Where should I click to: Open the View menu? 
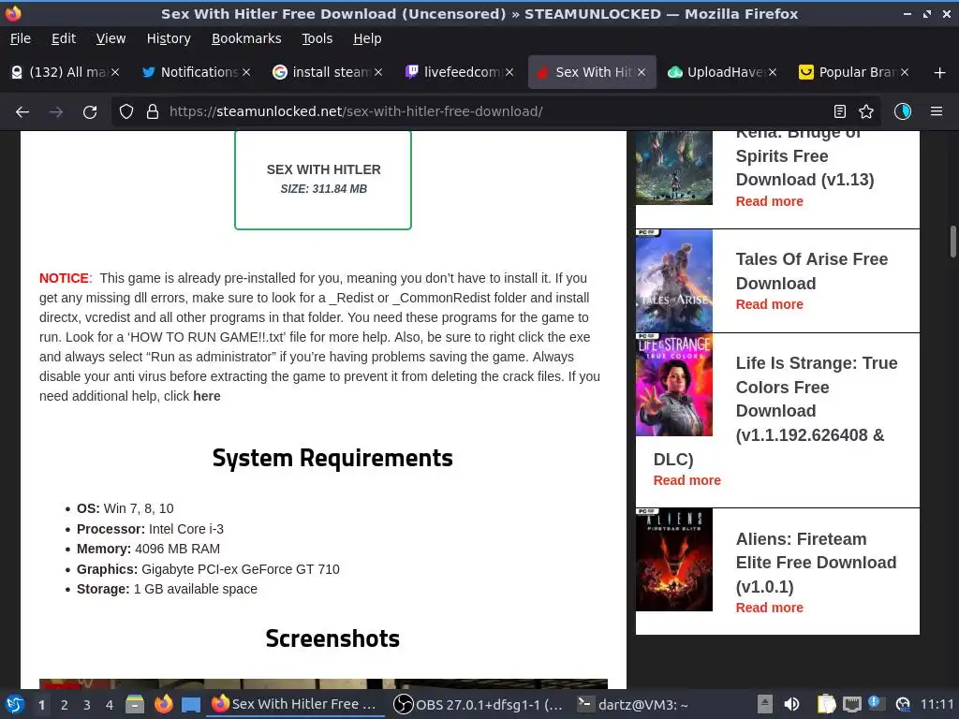click(x=111, y=38)
